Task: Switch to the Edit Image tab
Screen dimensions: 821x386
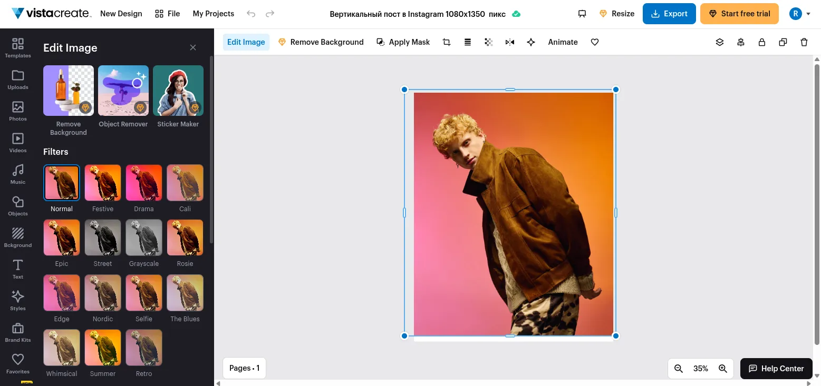Action: tap(246, 42)
